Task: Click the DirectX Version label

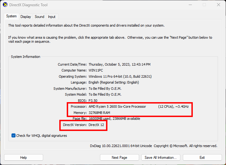Action: click(x=75, y=125)
